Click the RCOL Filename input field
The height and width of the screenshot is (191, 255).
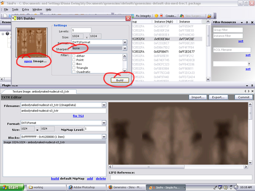[232, 50]
